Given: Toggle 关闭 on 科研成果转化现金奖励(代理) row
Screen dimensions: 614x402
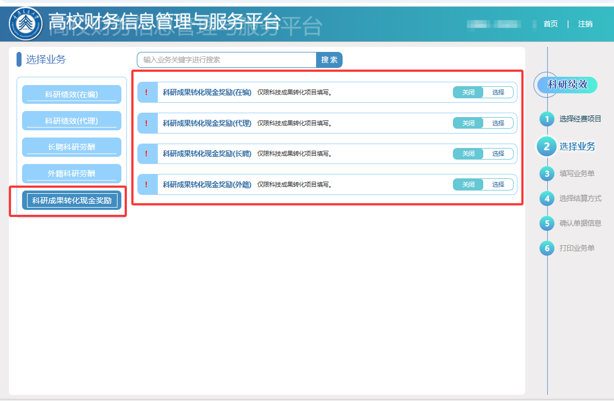Looking at the screenshot, I should click(x=468, y=123).
